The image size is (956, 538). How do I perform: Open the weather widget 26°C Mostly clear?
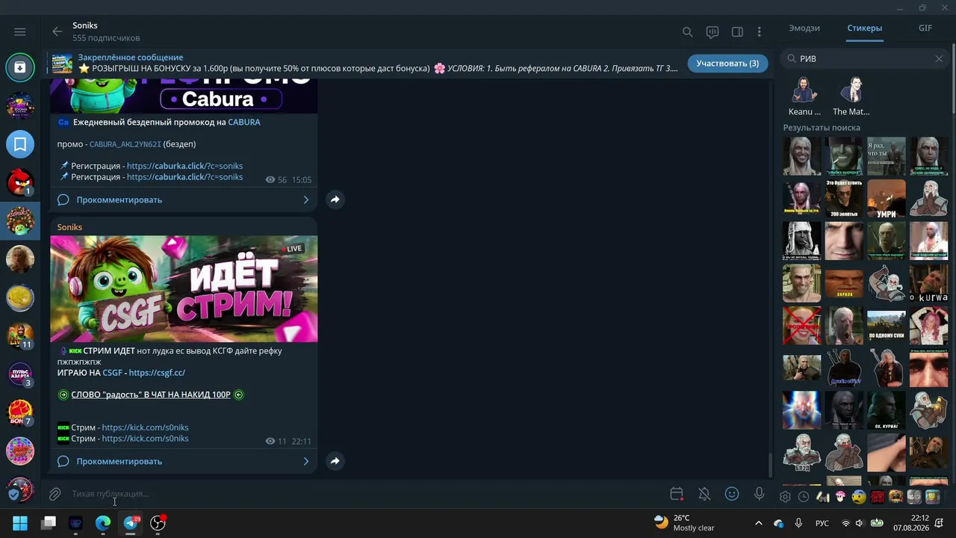[x=685, y=523]
